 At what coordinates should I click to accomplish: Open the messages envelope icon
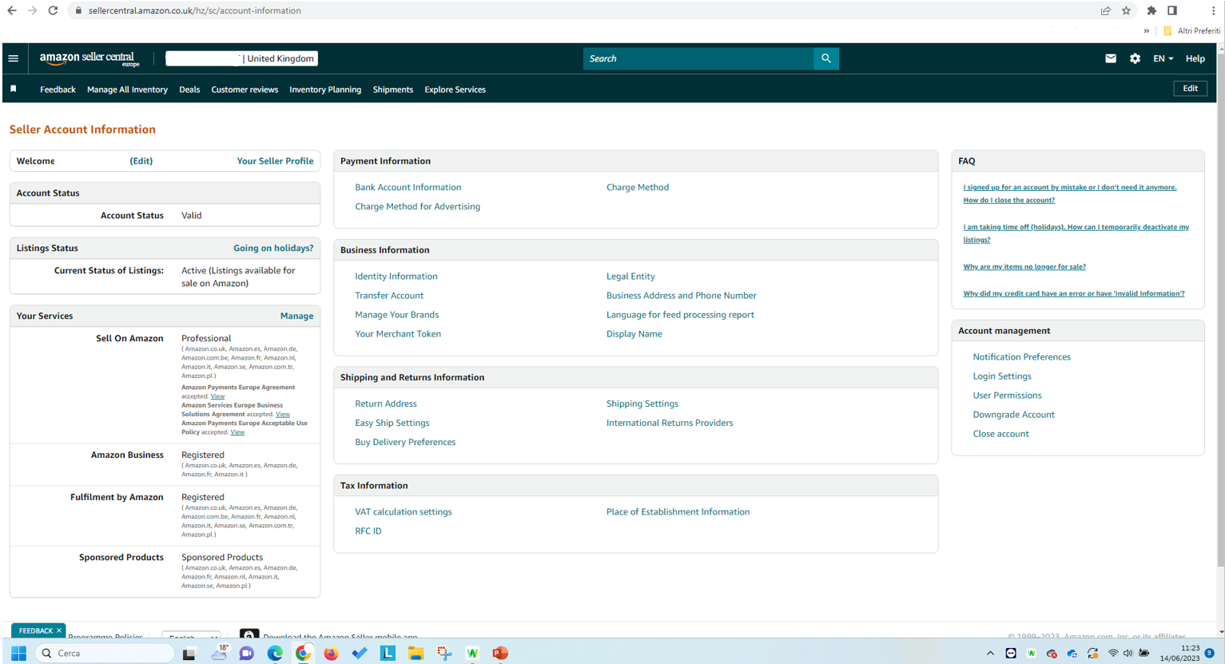click(x=1111, y=58)
